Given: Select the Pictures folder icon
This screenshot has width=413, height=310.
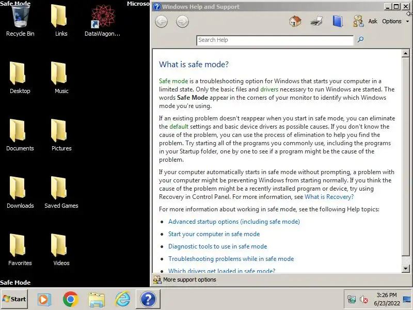Looking at the screenshot, I should tap(61, 135).
